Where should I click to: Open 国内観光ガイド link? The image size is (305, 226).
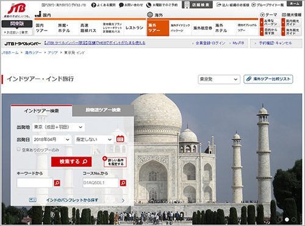point(291,23)
